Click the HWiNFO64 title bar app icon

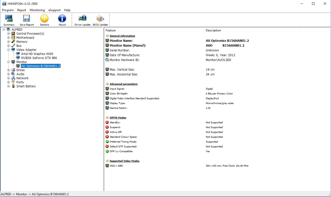tap(4, 4)
